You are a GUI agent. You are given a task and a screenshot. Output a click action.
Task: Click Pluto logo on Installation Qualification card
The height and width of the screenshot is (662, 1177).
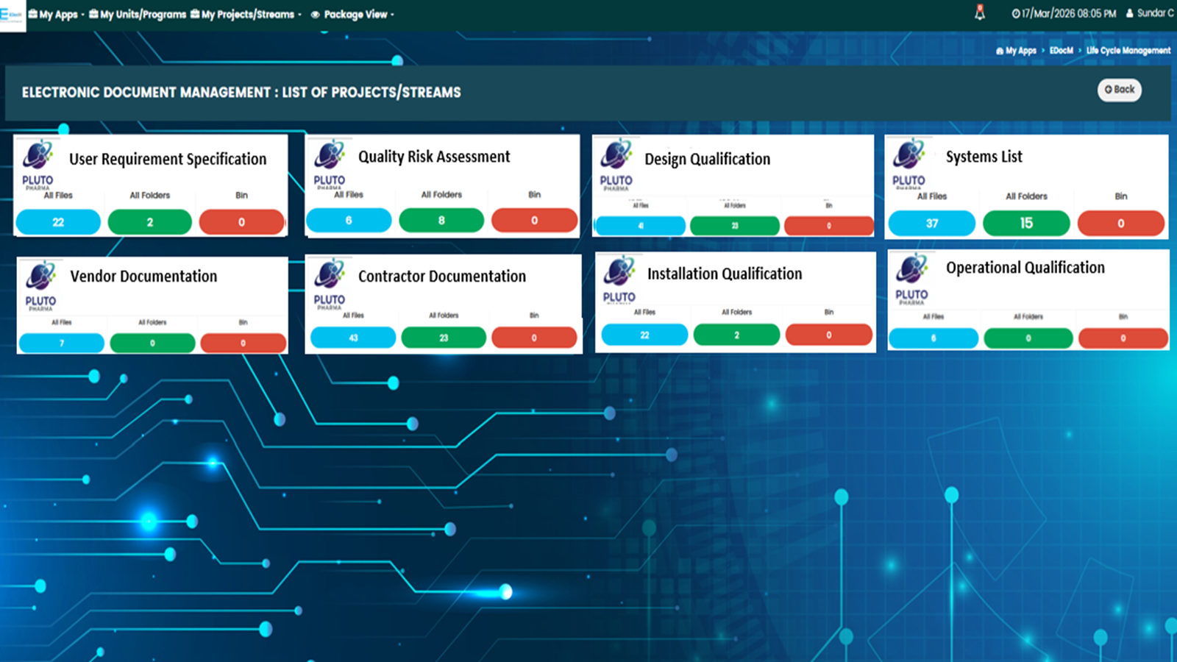619,280
